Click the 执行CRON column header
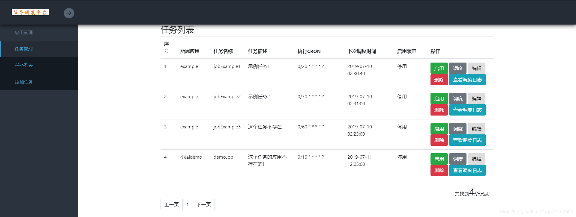Screen dimensions: 576x217 click(x=309, y=51)
